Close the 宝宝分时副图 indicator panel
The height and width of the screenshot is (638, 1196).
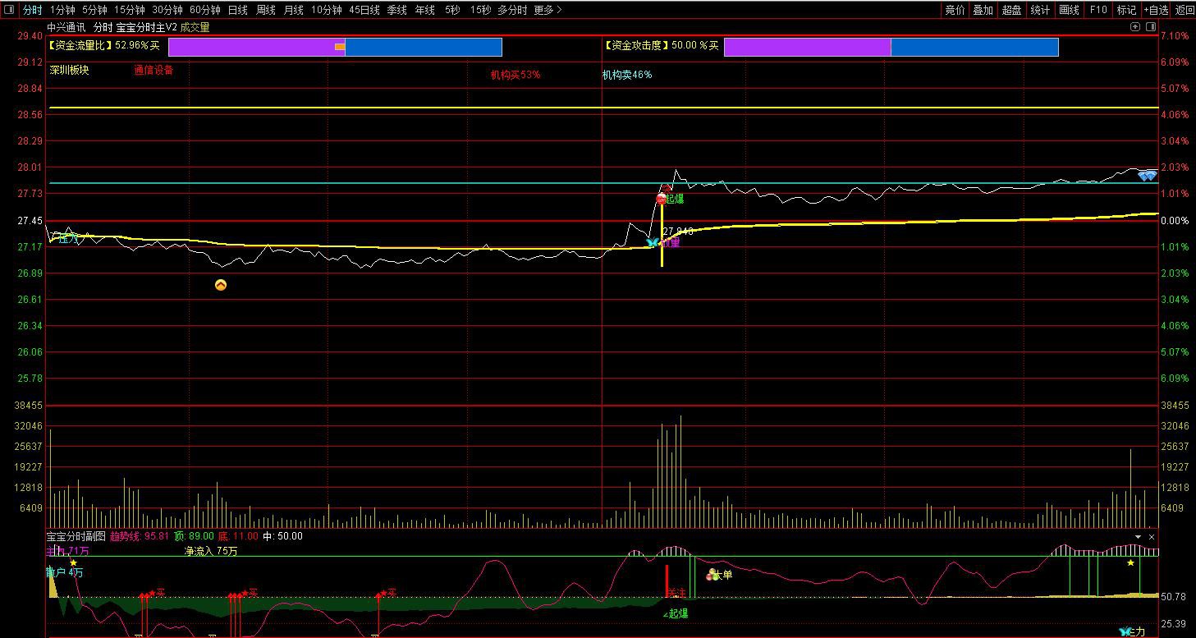tap(1152, 537)
